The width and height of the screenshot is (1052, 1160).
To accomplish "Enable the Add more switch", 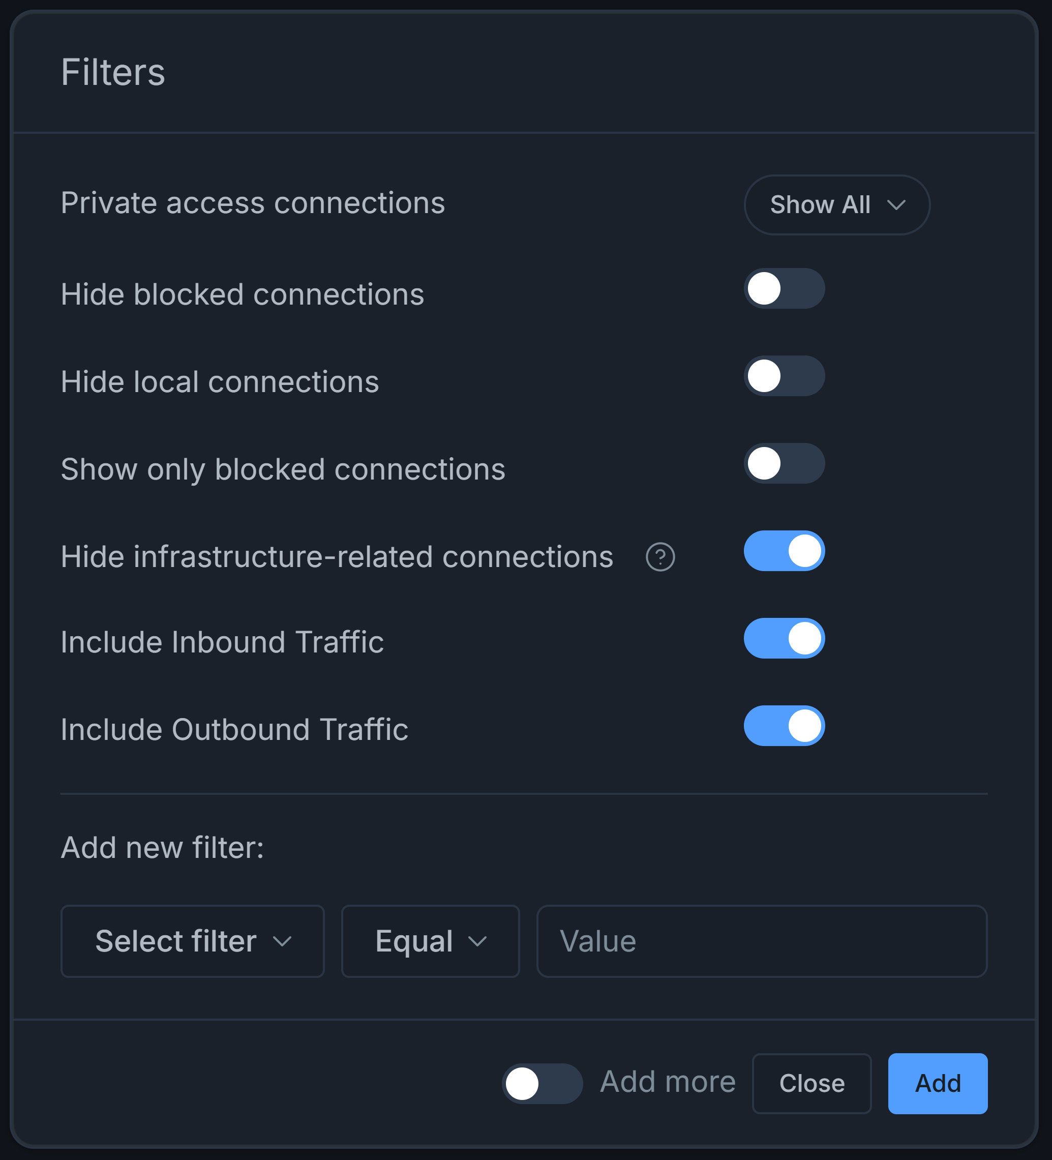I will pos(541,1082).
